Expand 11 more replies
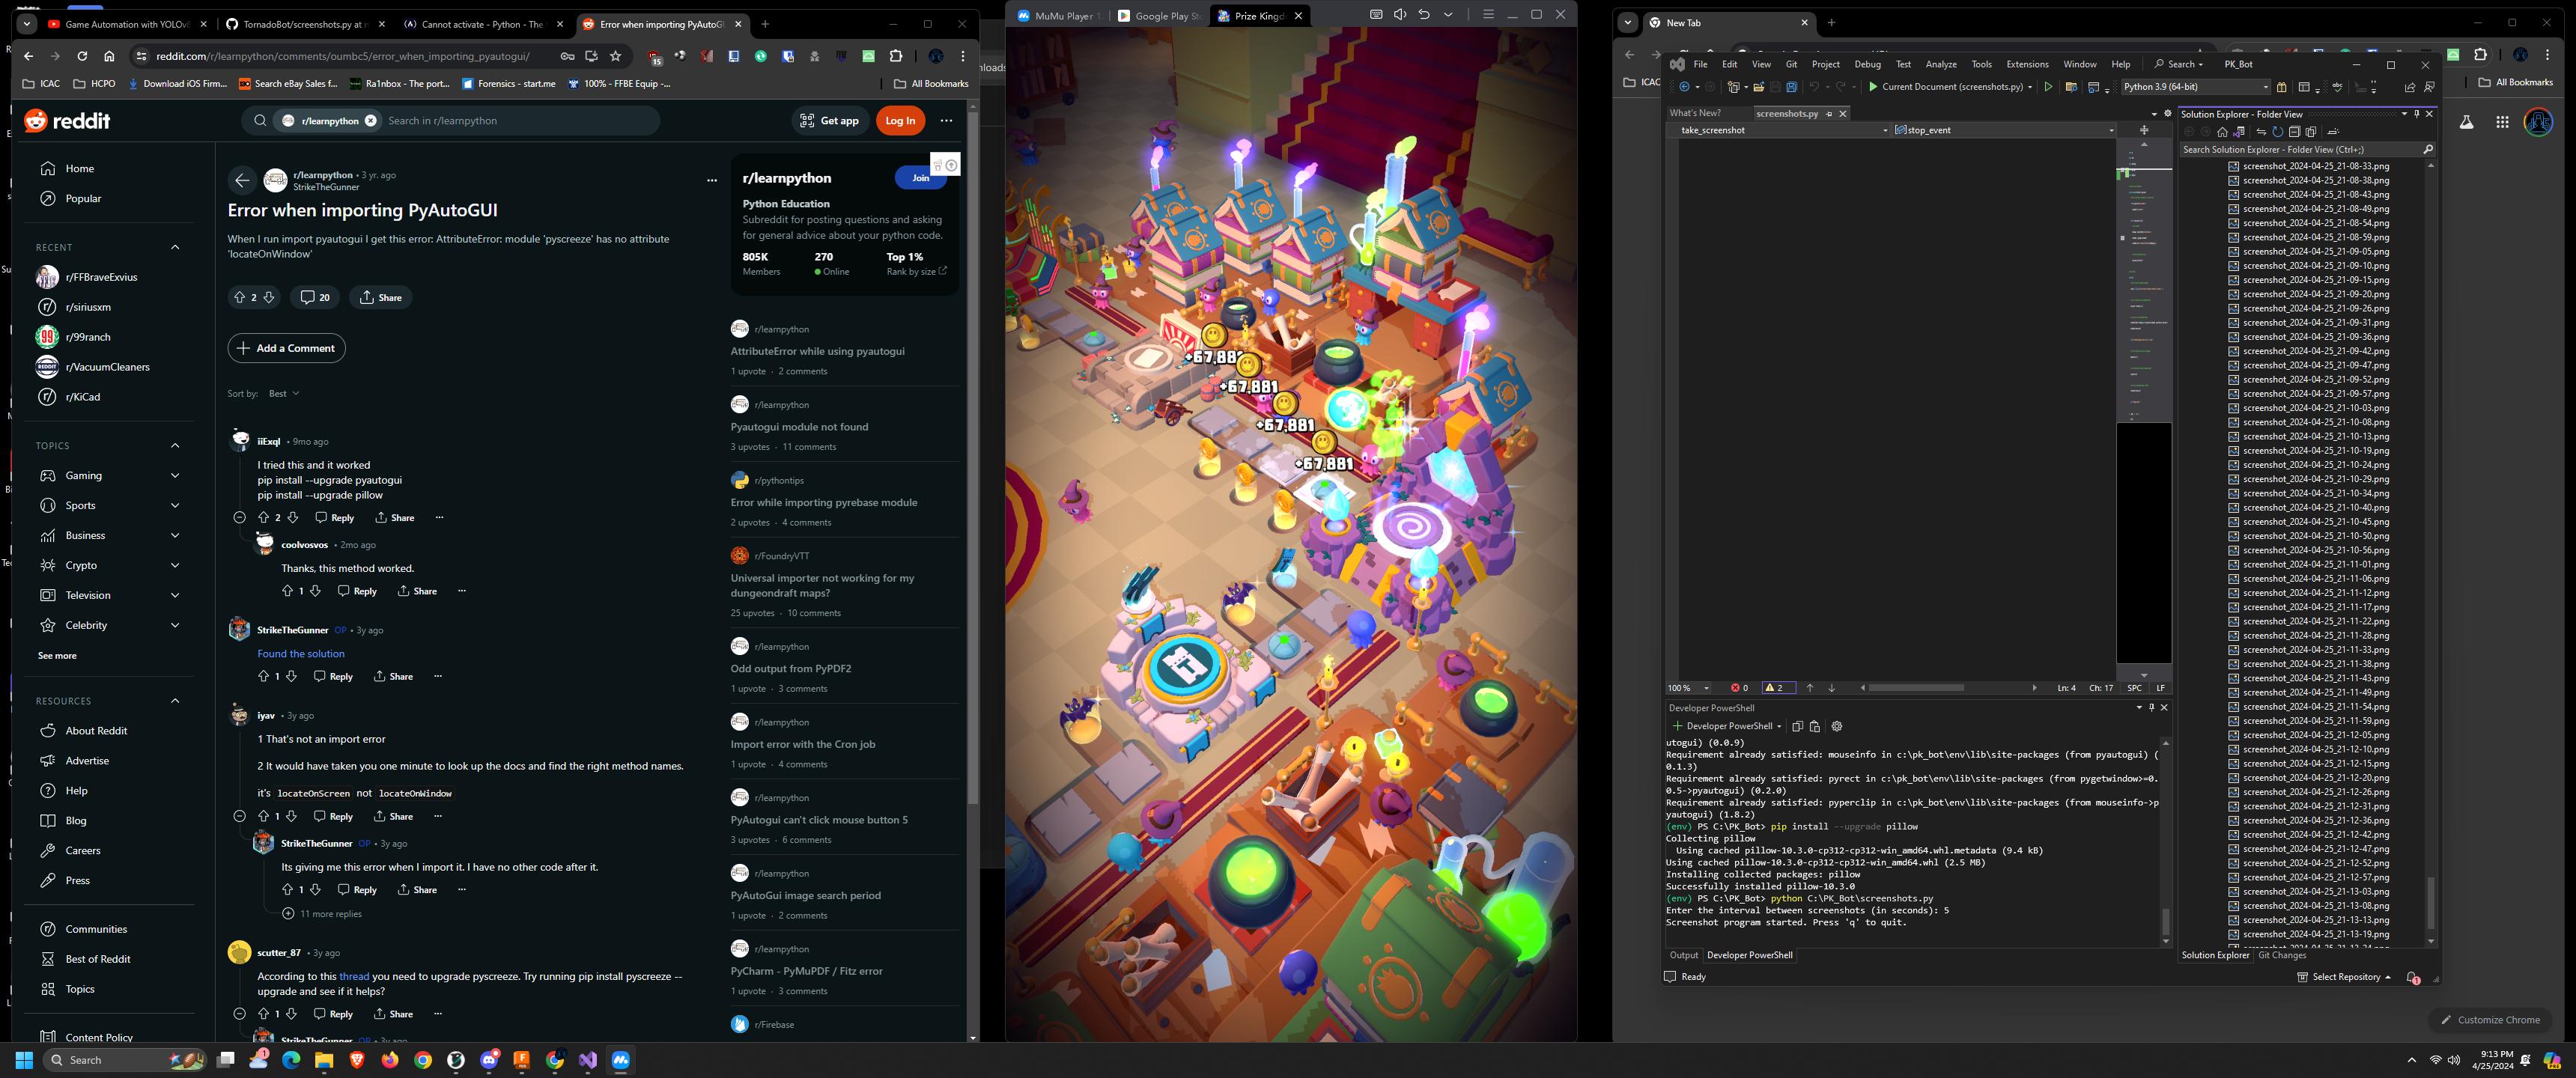This screenshot has width=2576, height=1078. coord(322,914)
